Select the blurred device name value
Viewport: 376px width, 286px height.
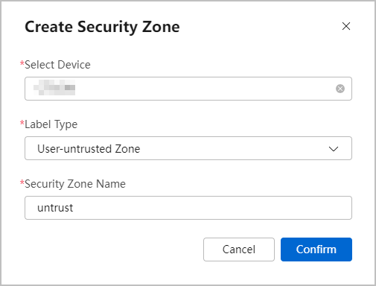pos(54,87)
